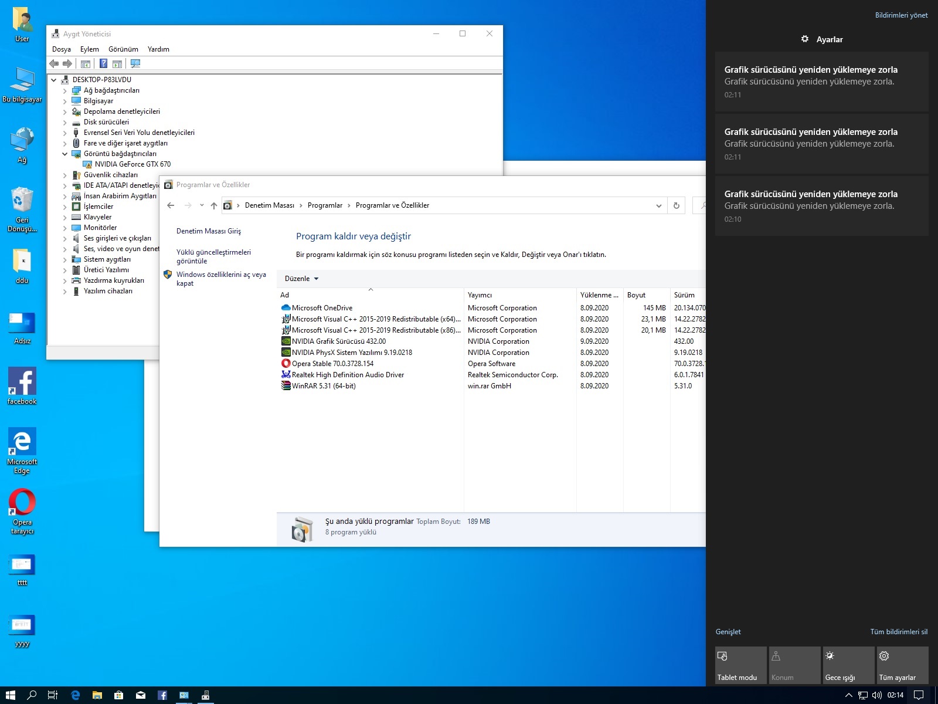Viewport: 938px width, 704px height.
Task: Select the Microsoft Edge desktop shortcut
Action: pos(22,451)
